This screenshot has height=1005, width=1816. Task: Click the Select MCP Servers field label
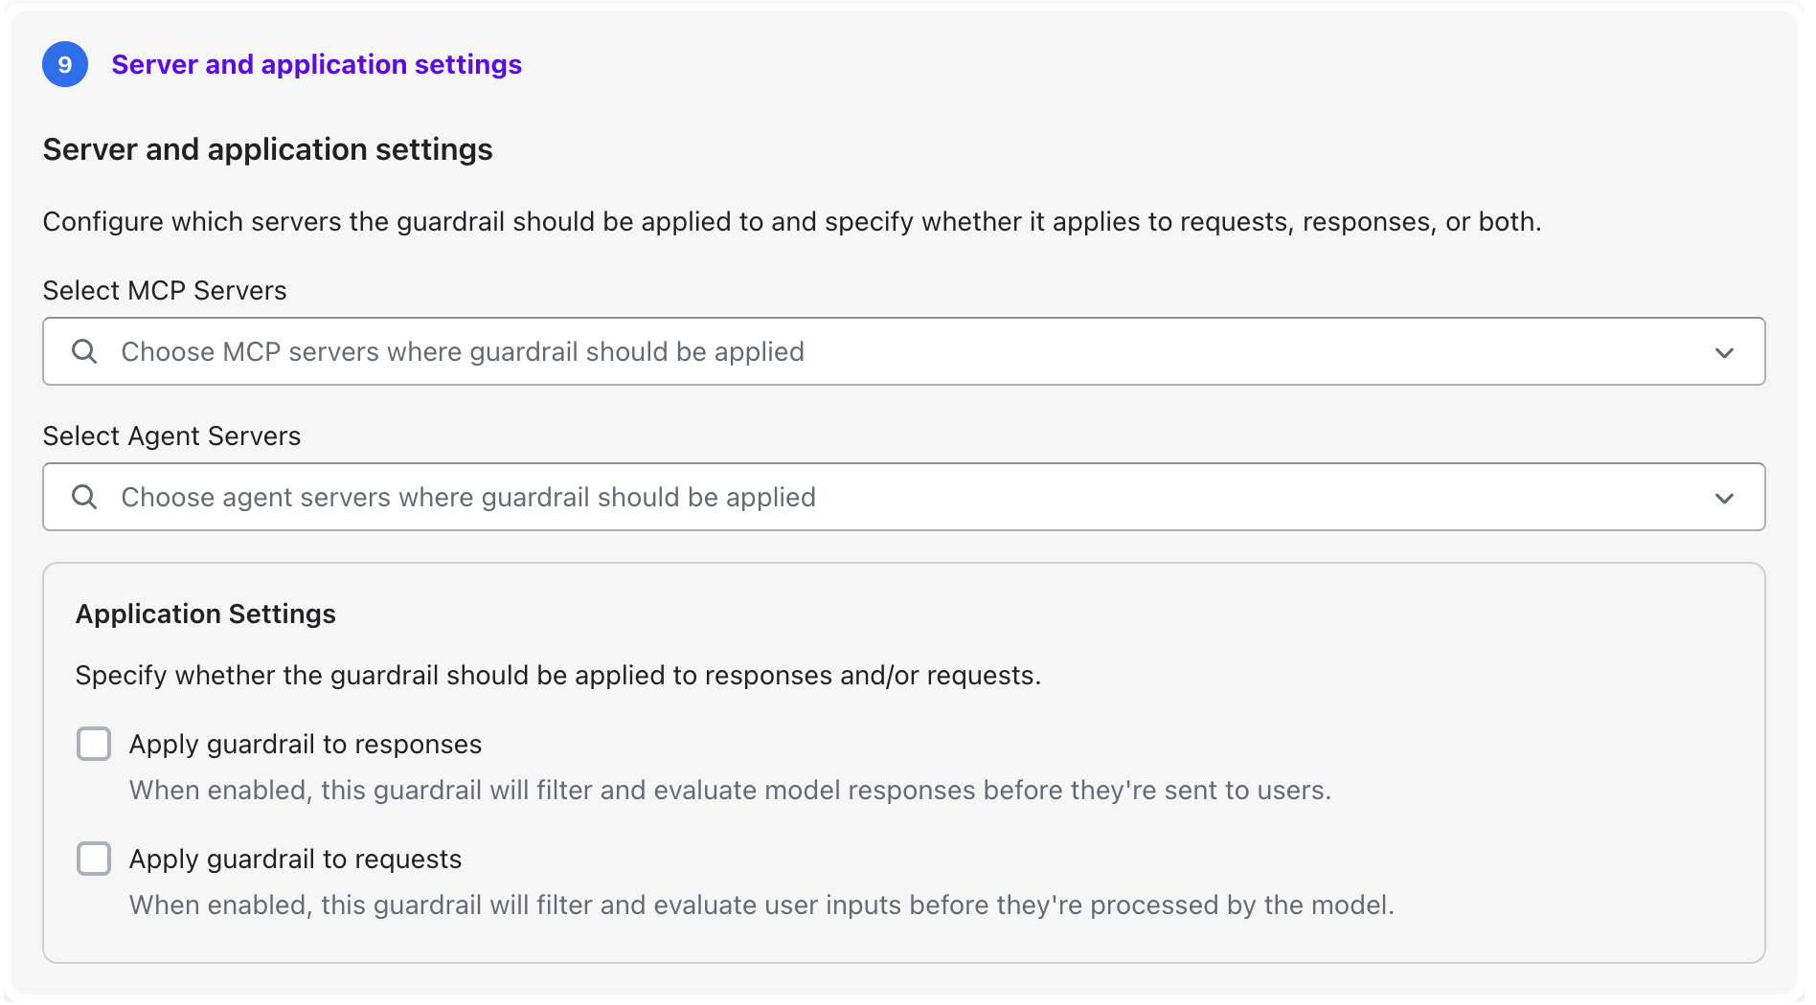pos(165,291)
